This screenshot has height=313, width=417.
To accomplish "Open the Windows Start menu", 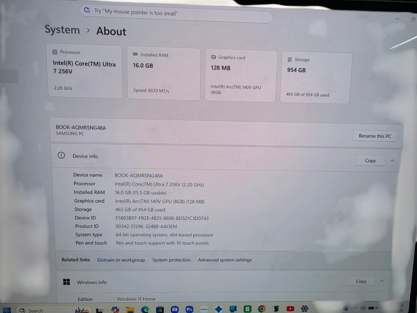I will pyautogui.click(x=7, y=310).
